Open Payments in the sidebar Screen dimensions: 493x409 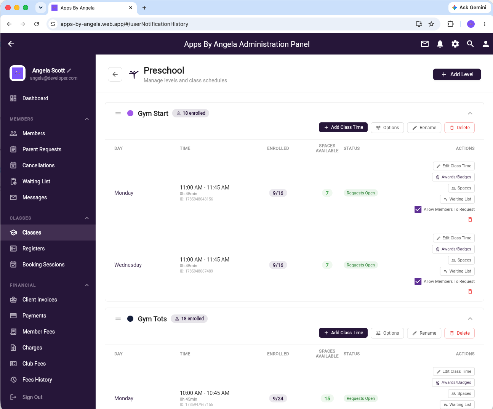click(x=48, y=316)
